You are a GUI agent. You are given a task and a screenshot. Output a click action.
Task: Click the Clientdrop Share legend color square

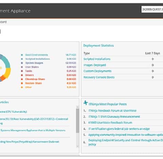tap(22, 79)
